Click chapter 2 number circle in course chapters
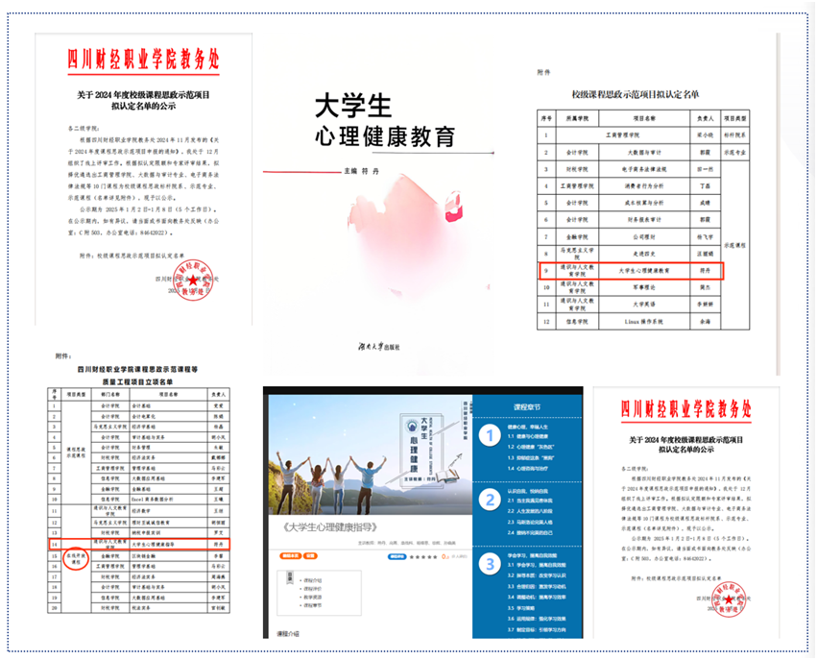The width and height of the screenshot is (817, 660). [x=490, y=500]
